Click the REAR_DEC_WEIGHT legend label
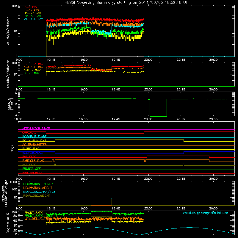 (37, 196)
